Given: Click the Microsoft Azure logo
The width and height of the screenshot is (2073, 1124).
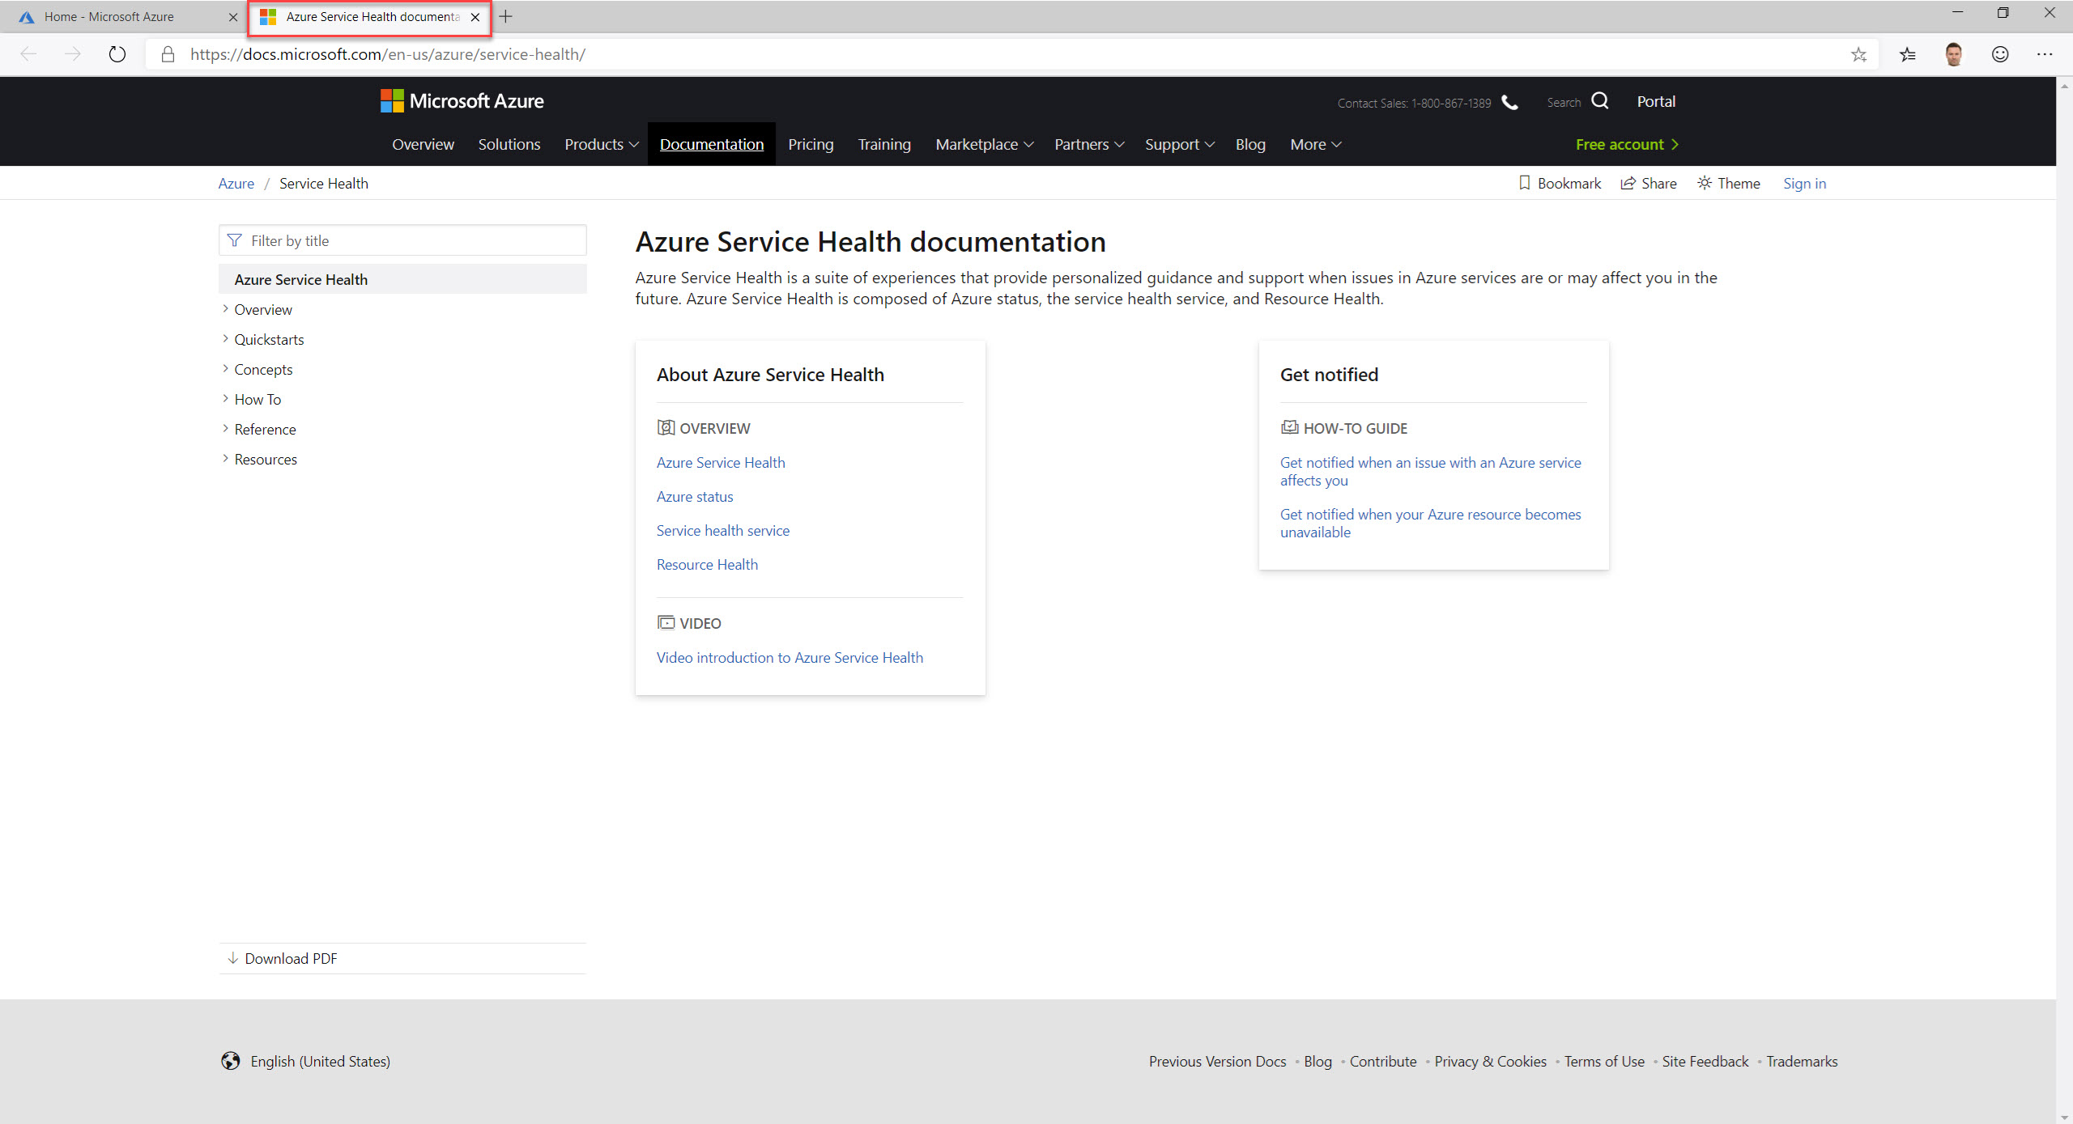Looking at the screenshot, I should [462, 101].
